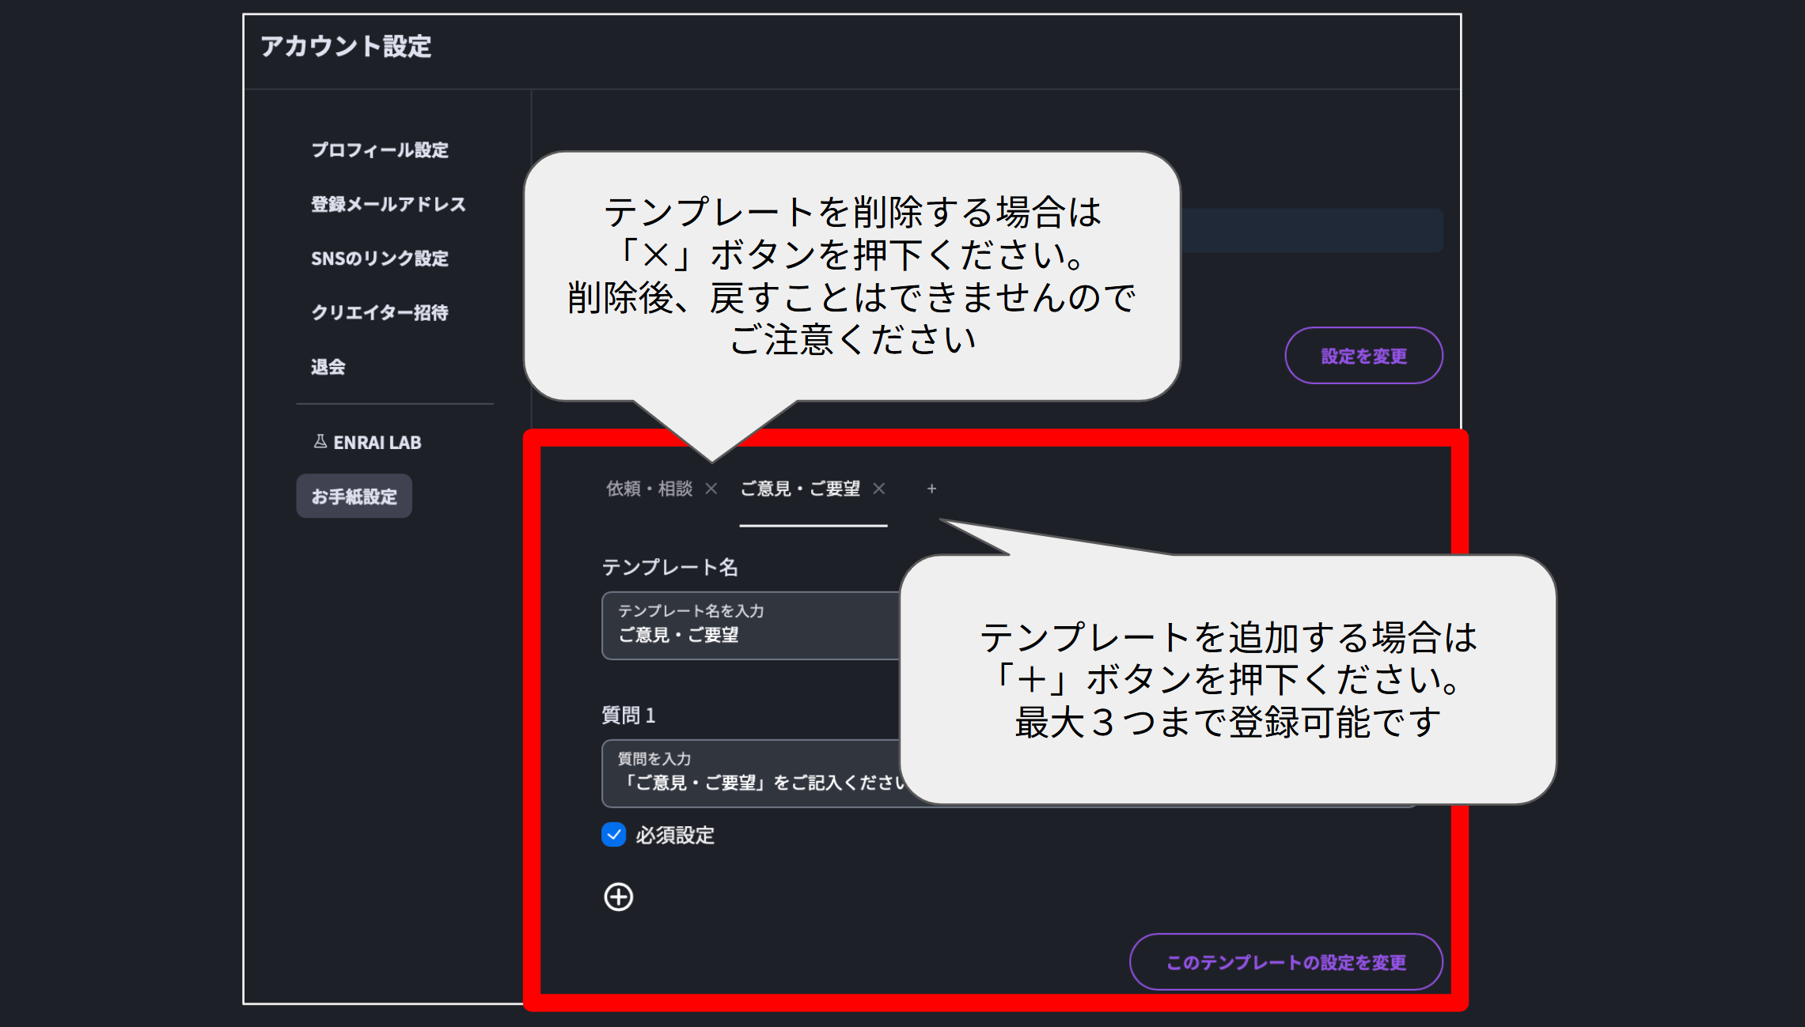The image size is (1805, 1027).
Task: Go to 登録メールアドレス settings
Action: (388, 204)
